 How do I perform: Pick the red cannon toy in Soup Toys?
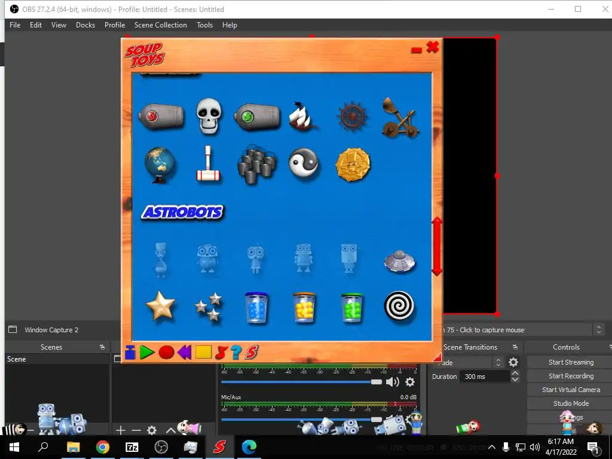[x=161, y=116]
